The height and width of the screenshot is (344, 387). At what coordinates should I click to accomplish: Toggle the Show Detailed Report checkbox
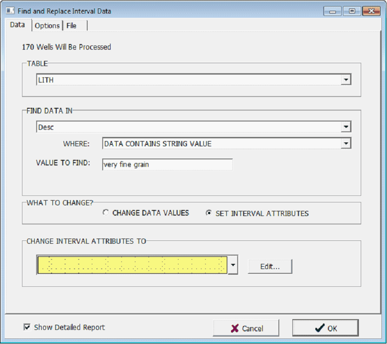[27, 328]
